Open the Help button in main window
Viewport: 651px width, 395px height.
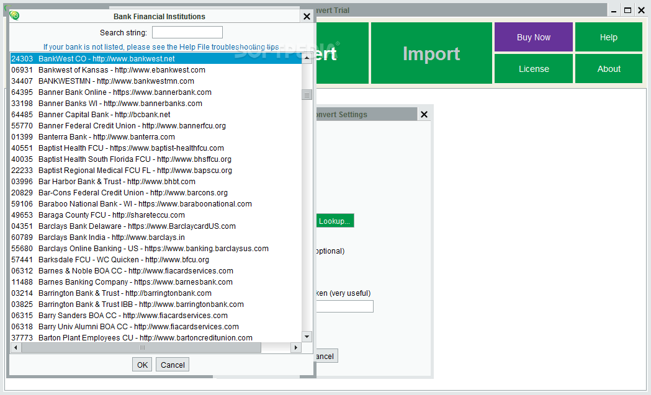609,37
